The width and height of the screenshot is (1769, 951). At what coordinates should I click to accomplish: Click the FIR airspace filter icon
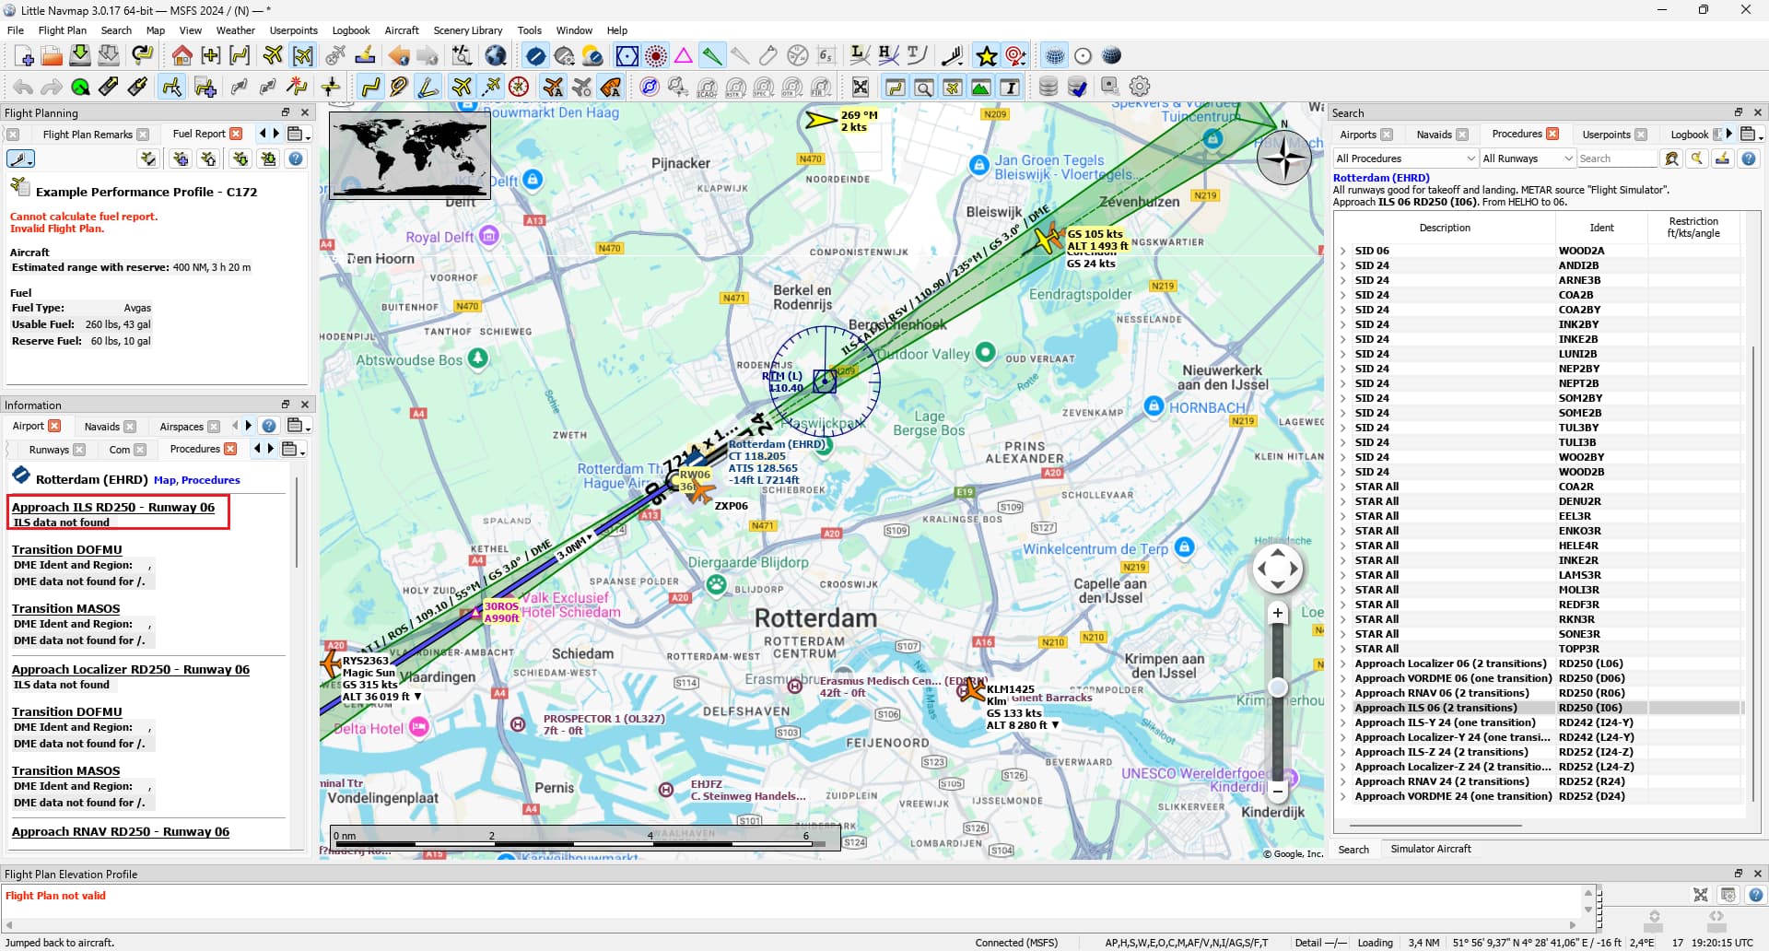click(820, 88)
